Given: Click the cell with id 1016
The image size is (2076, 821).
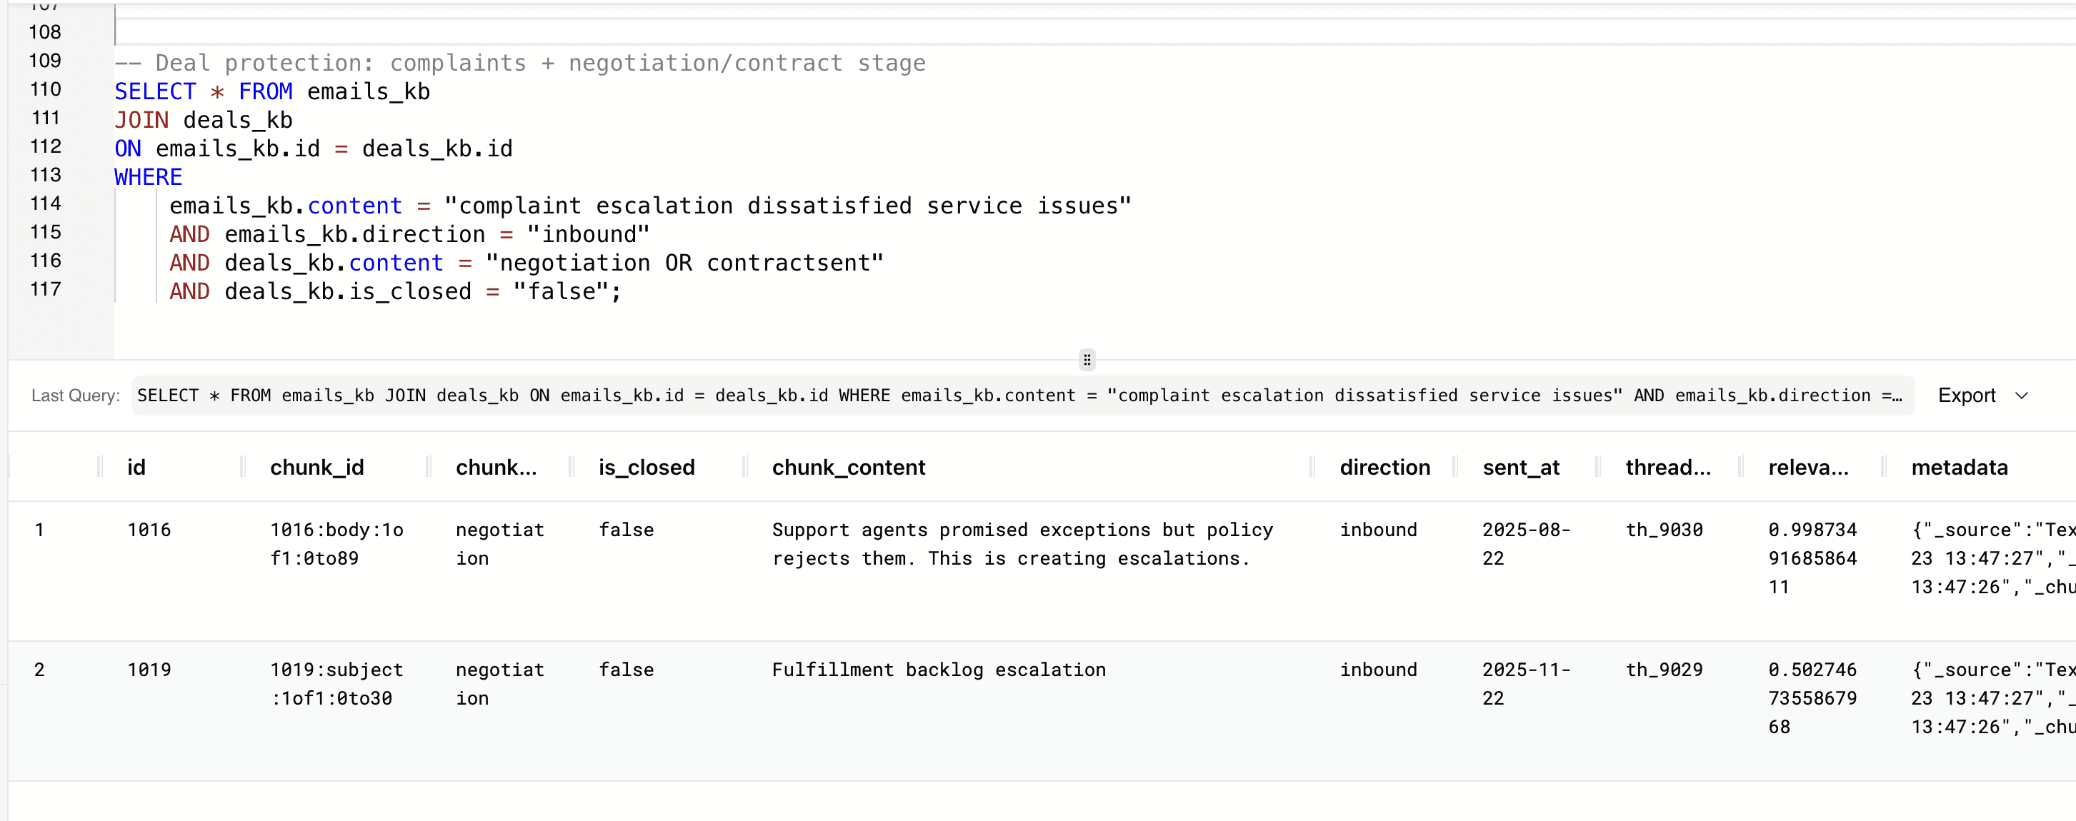Looking at the screenshot, I should click(149, 530).
